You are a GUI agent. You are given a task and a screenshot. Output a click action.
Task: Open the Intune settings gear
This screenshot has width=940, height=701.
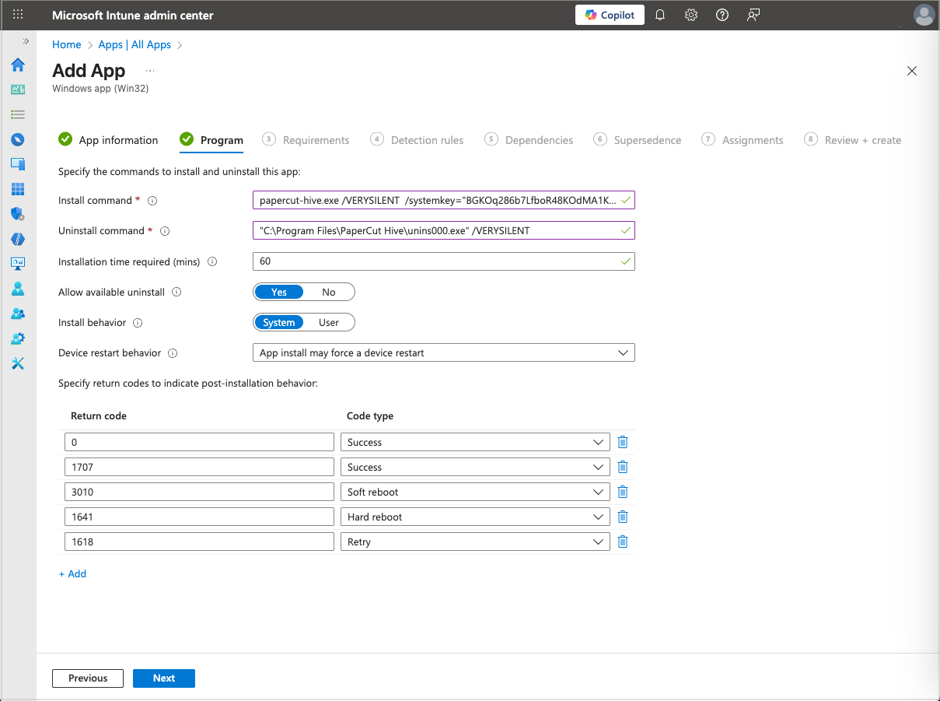[x=691, y=15]
